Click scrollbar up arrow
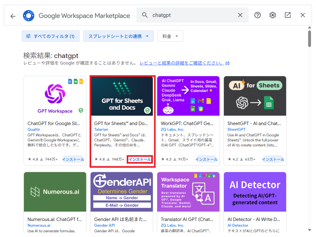Viewport: 316px width, 237px height. coord(309,28)
